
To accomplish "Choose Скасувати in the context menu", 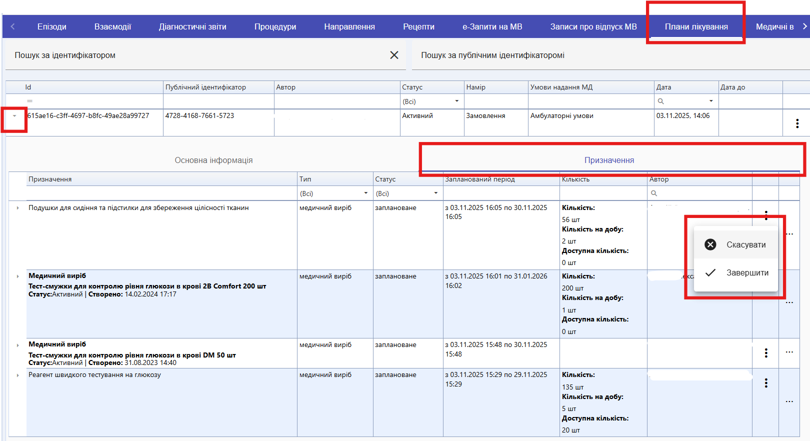I will [745, 244].
